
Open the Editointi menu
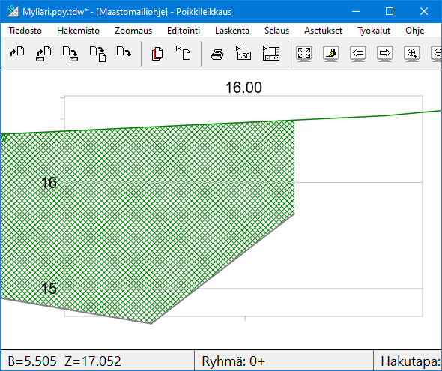pos(184,31)
